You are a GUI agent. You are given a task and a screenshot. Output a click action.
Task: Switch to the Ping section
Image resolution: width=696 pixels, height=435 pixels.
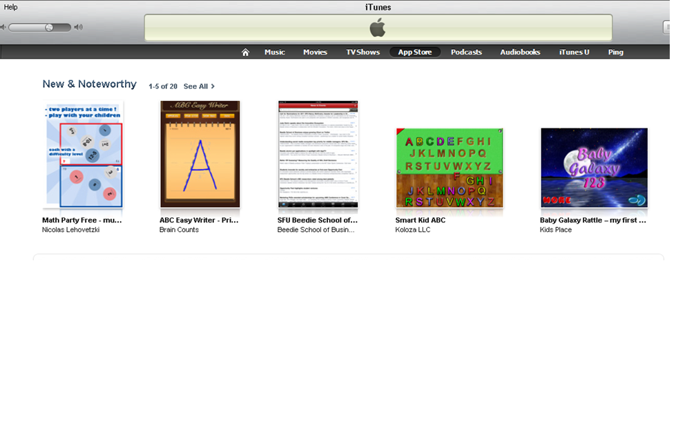point(616,52)
